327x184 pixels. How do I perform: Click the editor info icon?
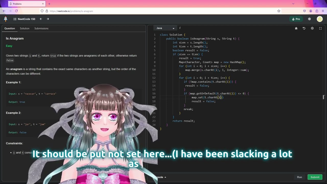pos(180,28)
